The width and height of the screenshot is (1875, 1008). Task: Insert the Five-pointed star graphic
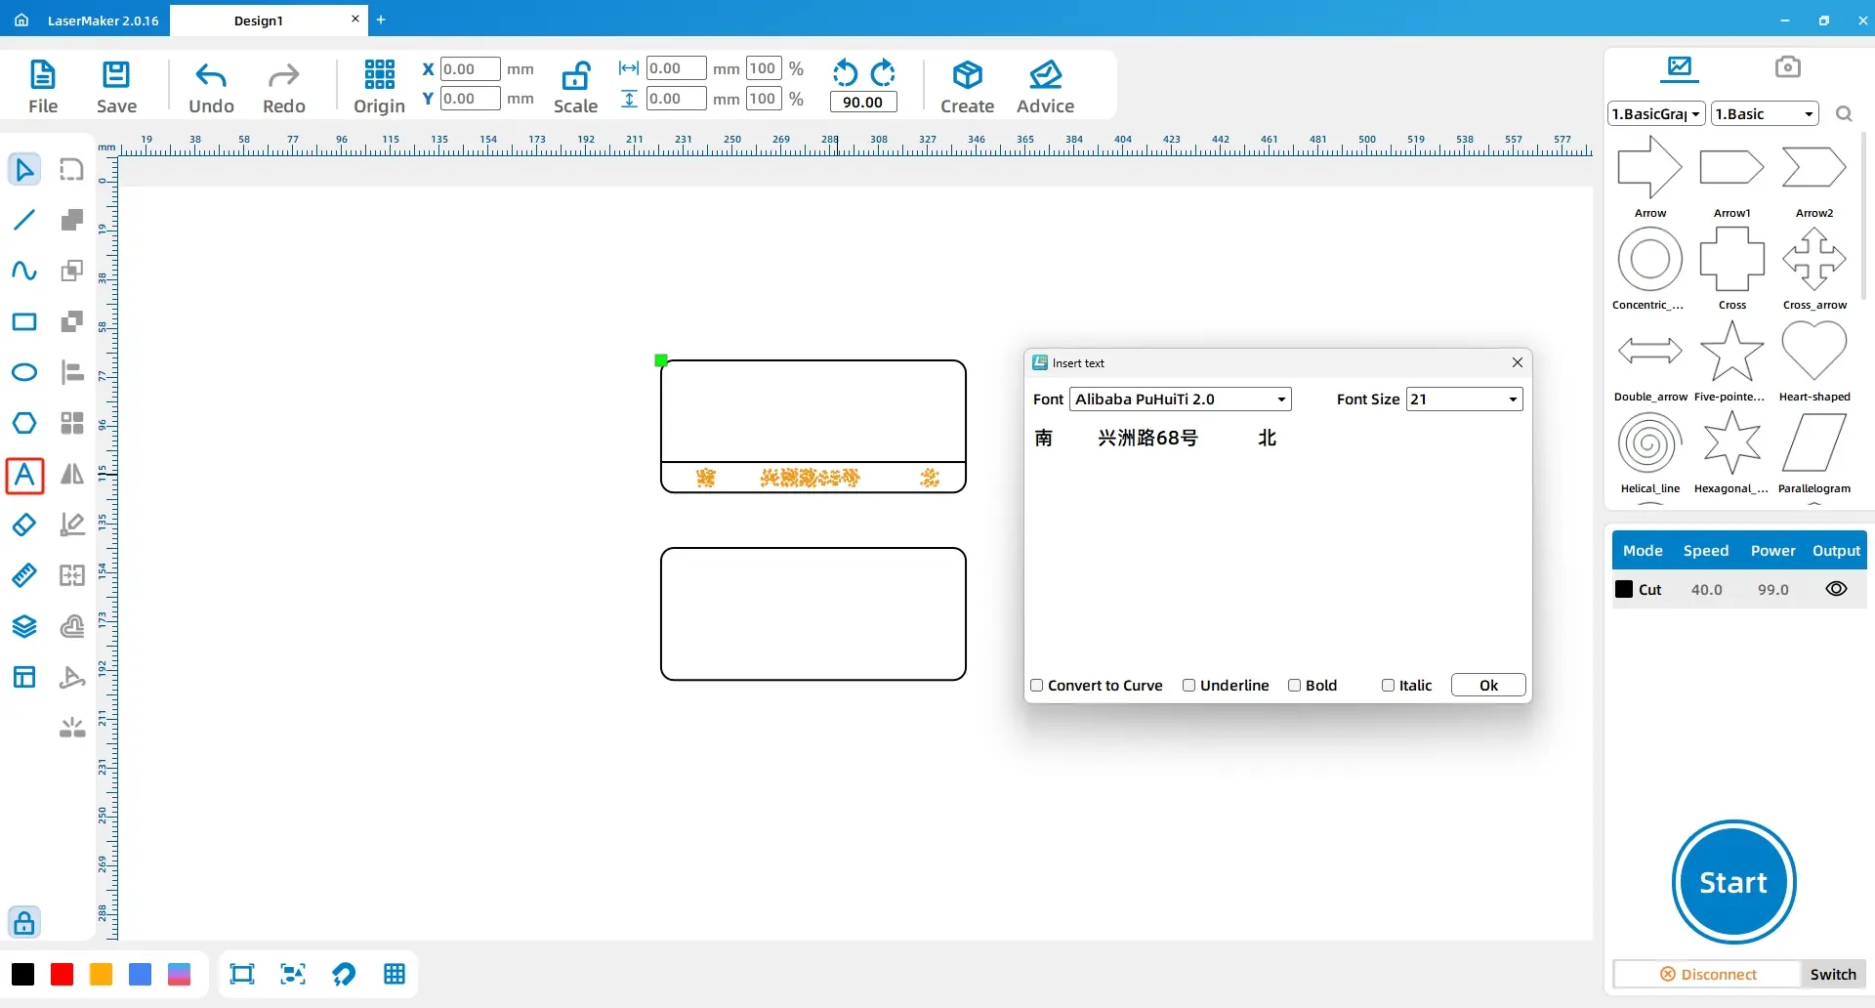(1731, 359)
